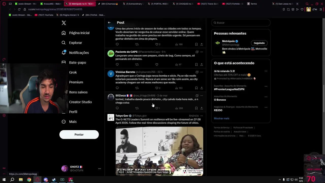Bookmark Vinicius Barreto post

(196, 88)
